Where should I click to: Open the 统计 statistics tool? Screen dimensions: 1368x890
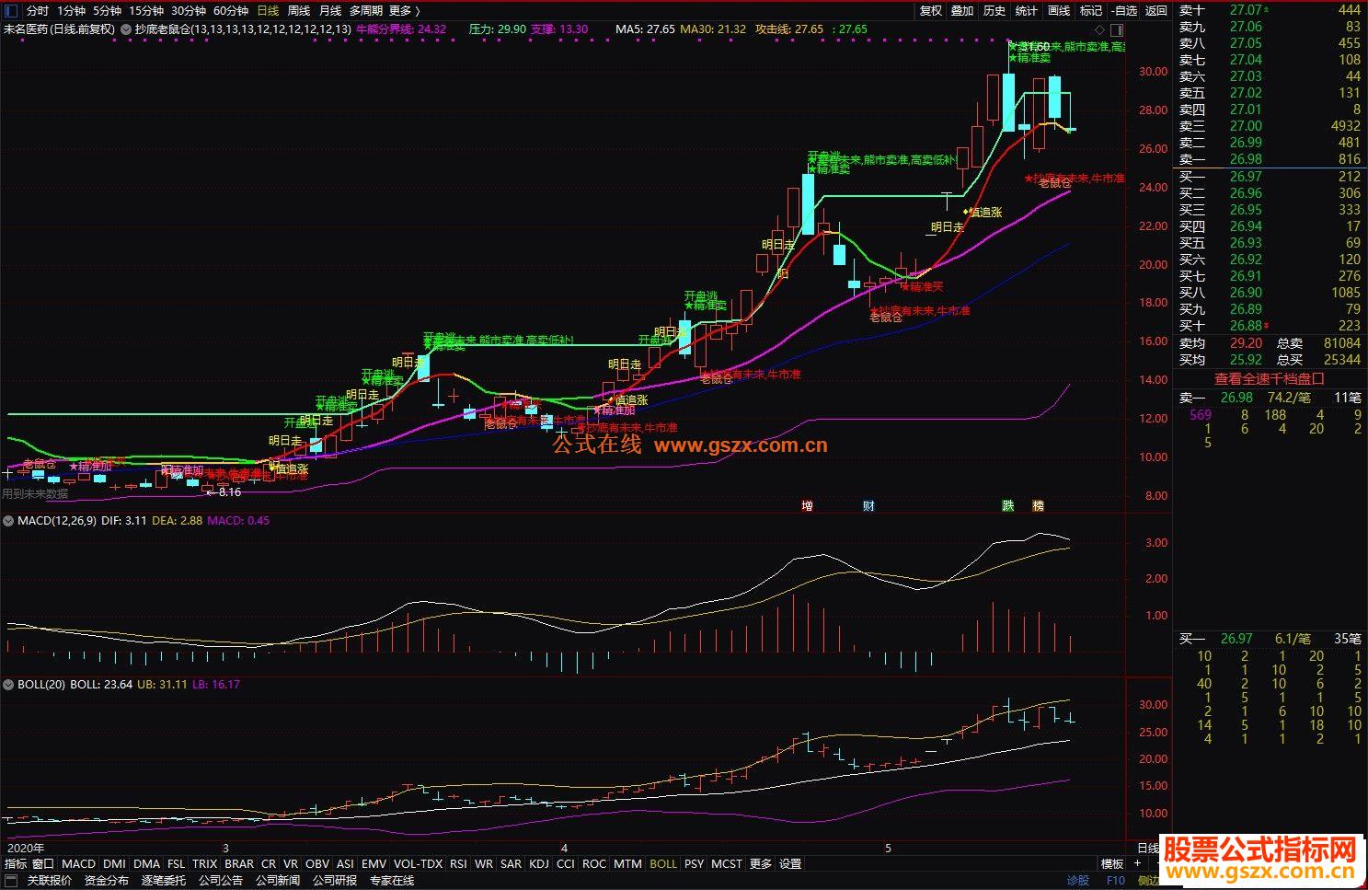pos(1027,11)
